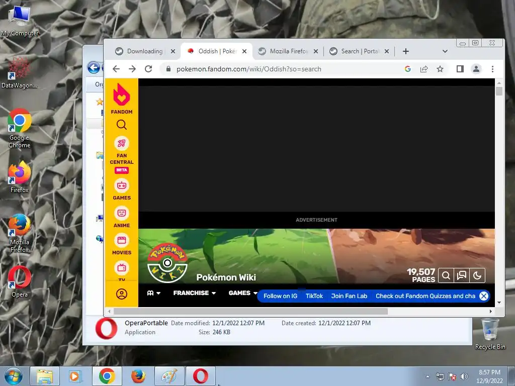Open a new Chrome tab
Image resolution: width=515 pixels, height=386 pixels.
(x=406, y=51)
